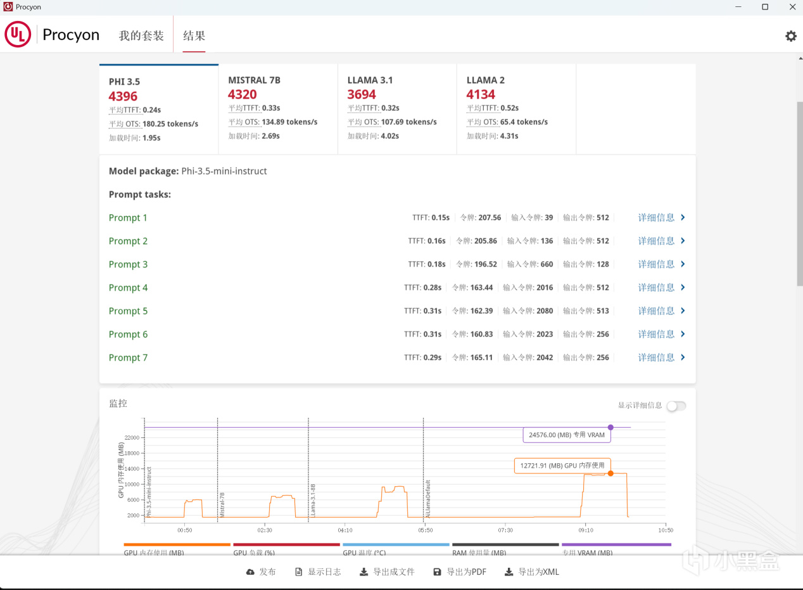This screenshot has width=803, height=590.
Task: Click the 发布 button label
Action: tap(267, 572)
